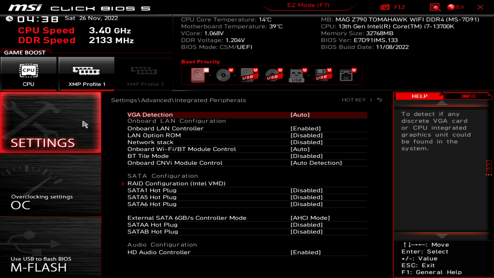Expand VGA Detection auto dropdown
Viewport: 494px width, 278px height.
pyautogui.click(x=300, y=114)
